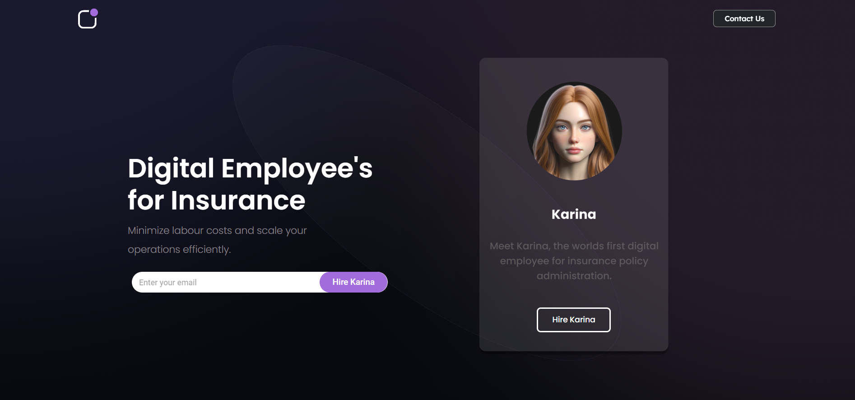Click the 'for Insurance' headline line
The width and height of the screenshot is (855, 400).
(x=216, y=200)
